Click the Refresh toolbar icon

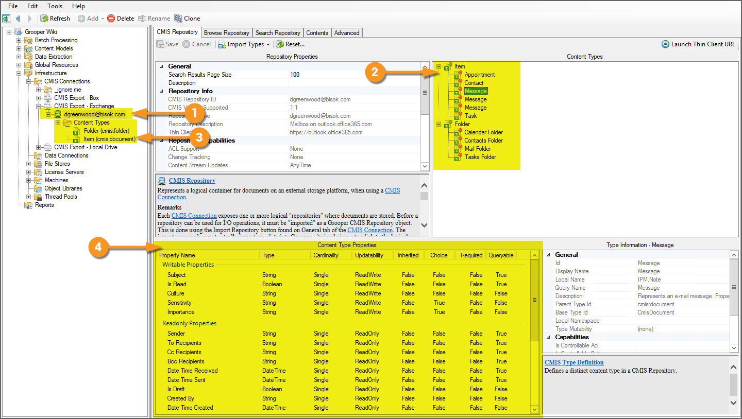click(45, 19)
